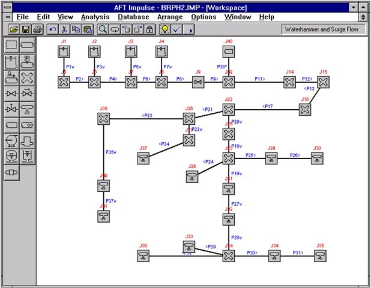Save the model using the floppy disk icon
Viewport: 371px width, 288px height.
click(x=26, y=29)
